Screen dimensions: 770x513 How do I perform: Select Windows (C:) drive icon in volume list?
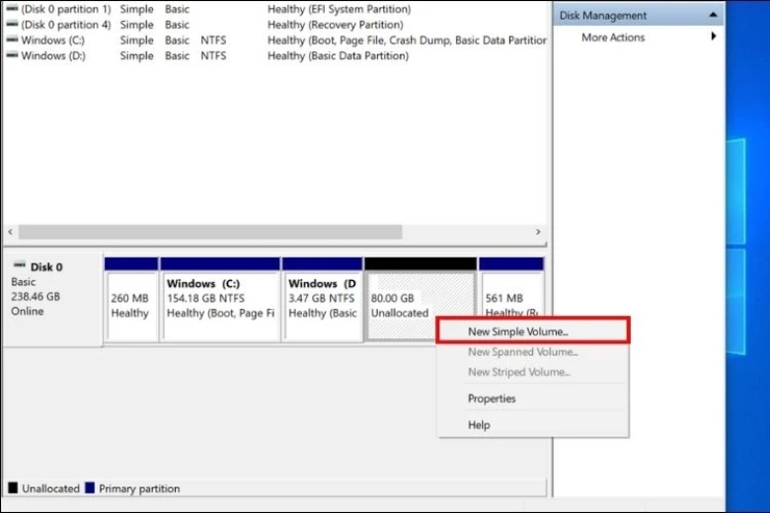pyautogui.click(x=12, y=40)
